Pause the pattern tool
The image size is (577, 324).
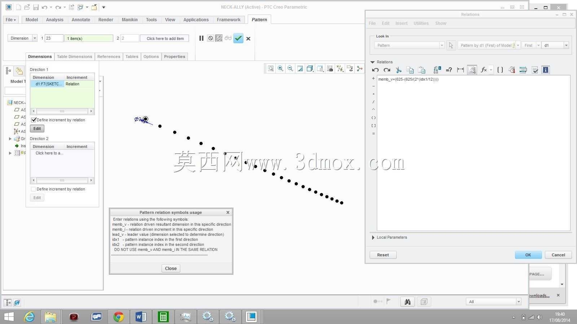pyautogui.click(x=201, y=38)
